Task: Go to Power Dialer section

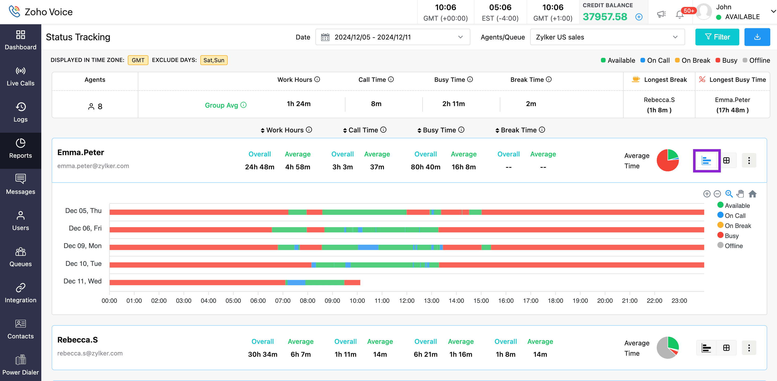Action: point(20,365)
